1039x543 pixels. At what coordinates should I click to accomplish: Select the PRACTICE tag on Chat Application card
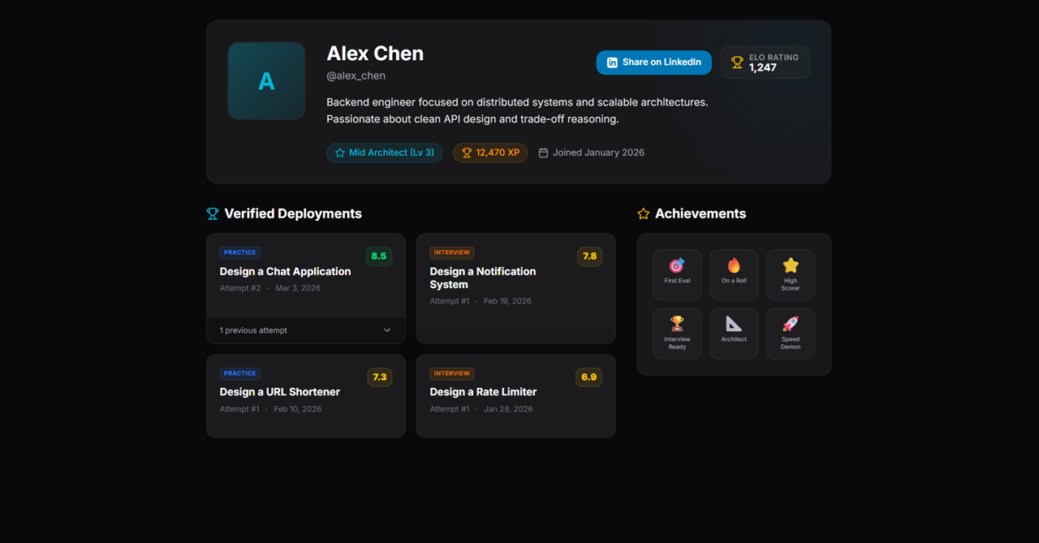click(x=239, y=252)
